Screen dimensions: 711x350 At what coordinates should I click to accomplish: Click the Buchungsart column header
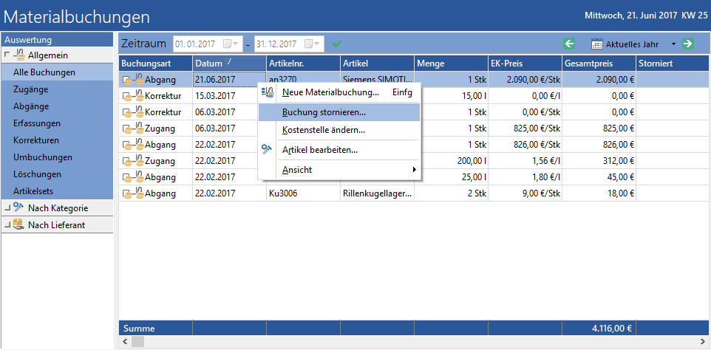[x=155, y=64]
